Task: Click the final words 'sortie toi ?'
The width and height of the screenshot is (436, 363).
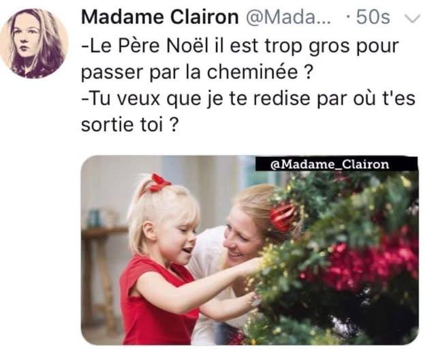Action: point(129,124)
